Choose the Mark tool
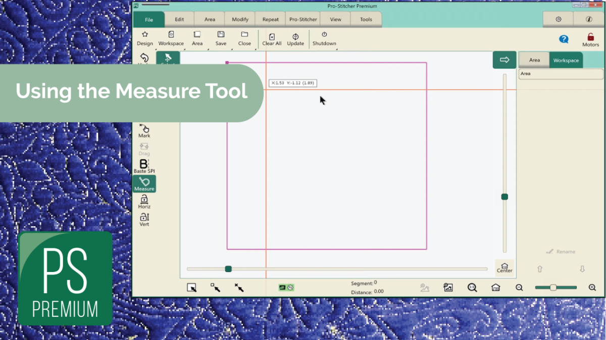606x340 pixels. 144,130
